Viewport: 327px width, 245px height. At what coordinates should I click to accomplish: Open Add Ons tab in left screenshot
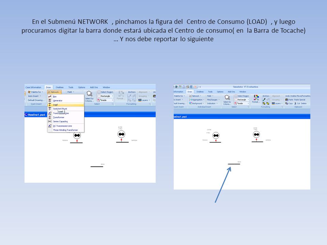pyautogui.click(x=94, y=87)
